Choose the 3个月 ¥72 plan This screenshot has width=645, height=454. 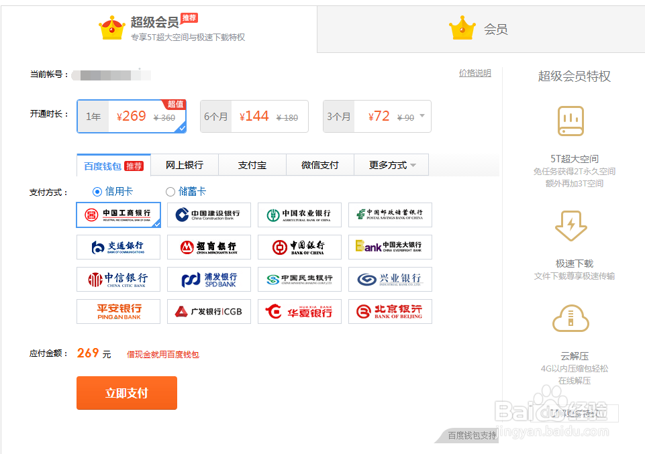click(377, 116)
